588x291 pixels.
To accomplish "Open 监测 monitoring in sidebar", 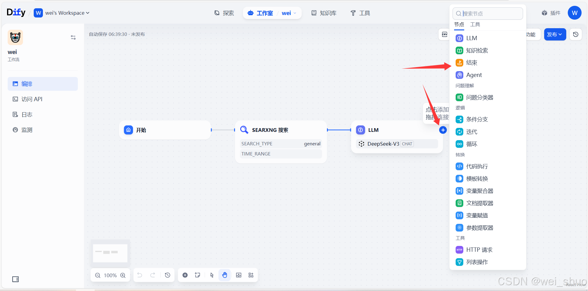I will point(43,130).
